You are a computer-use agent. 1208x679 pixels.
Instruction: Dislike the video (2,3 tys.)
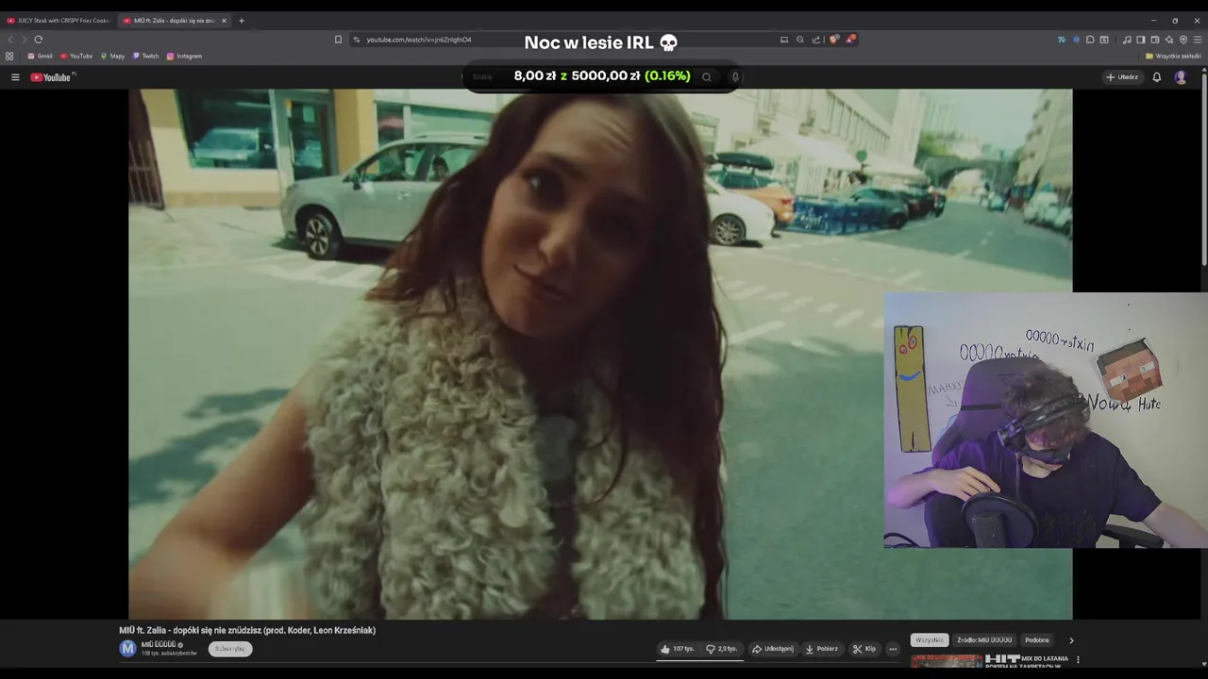pos(721,649)
